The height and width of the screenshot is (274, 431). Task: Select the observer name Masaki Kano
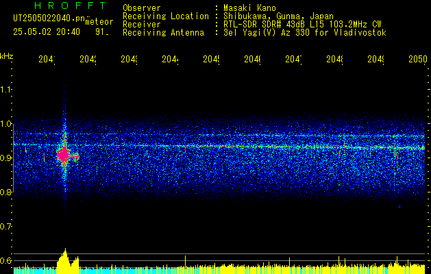249,8
